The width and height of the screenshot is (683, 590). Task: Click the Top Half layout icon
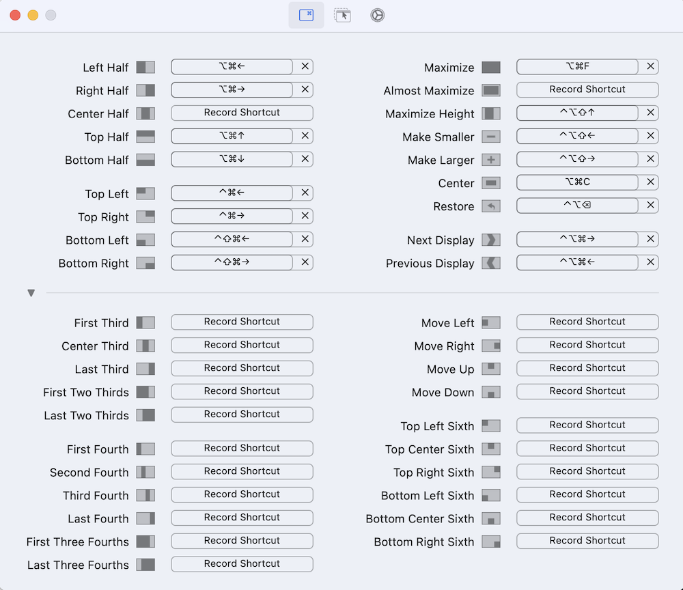145,137
